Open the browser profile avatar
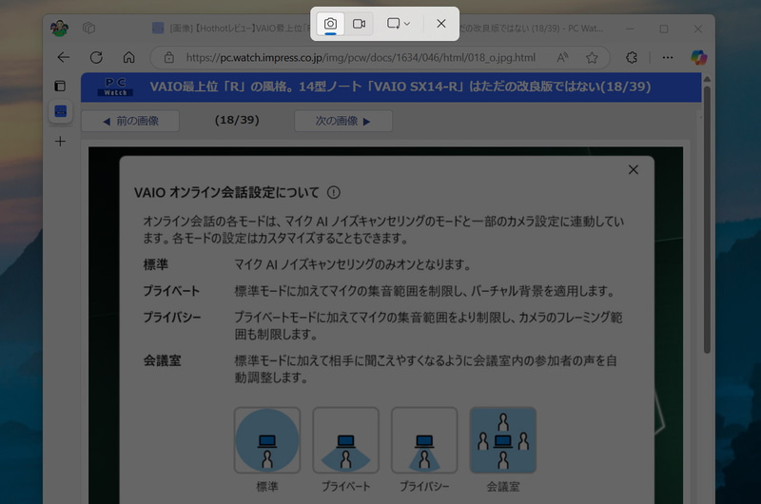Screen dimensions: 761x504 59,29
